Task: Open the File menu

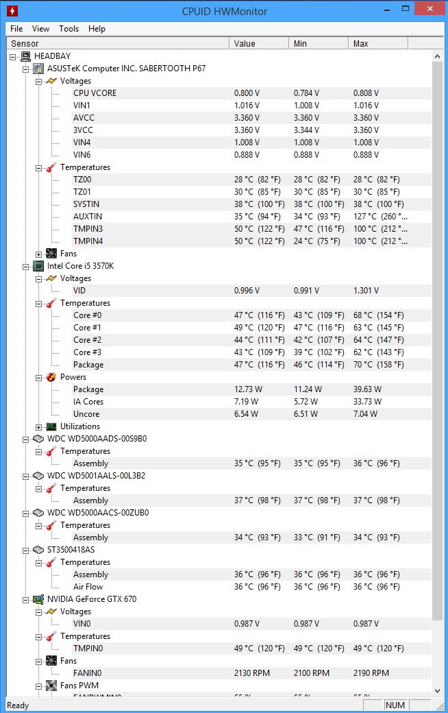Action: pos(16,29)
